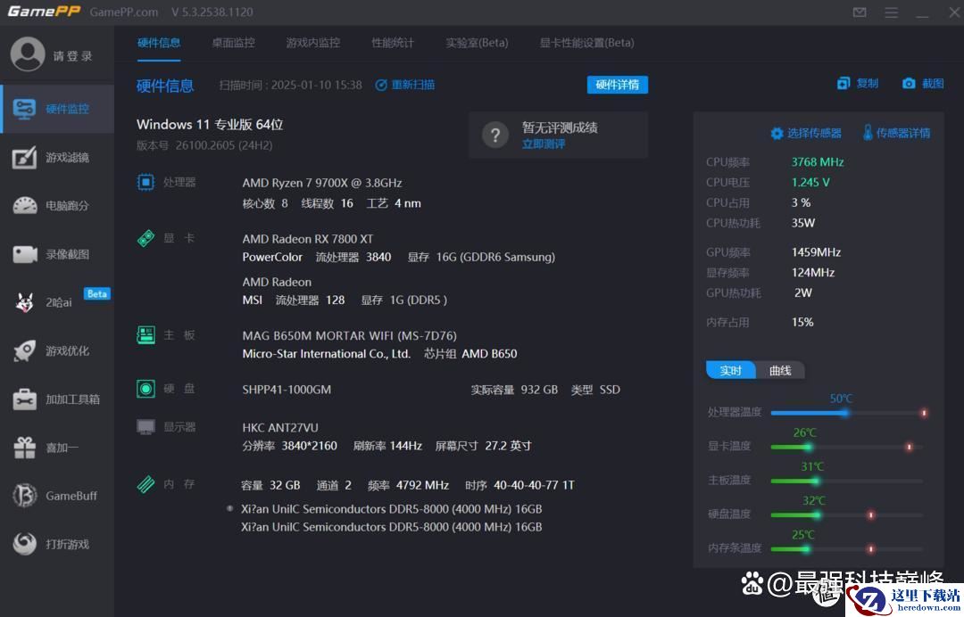Open 打折游戏 discount games

coord(57,544)
